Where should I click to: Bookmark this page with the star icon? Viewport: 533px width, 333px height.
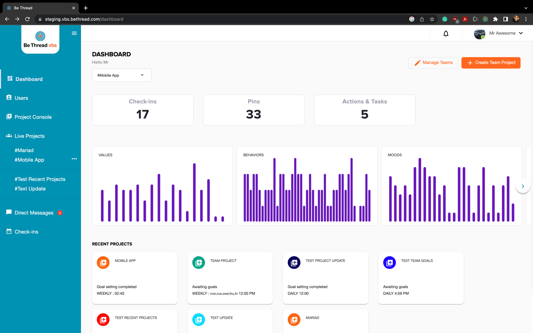(432, 19)
